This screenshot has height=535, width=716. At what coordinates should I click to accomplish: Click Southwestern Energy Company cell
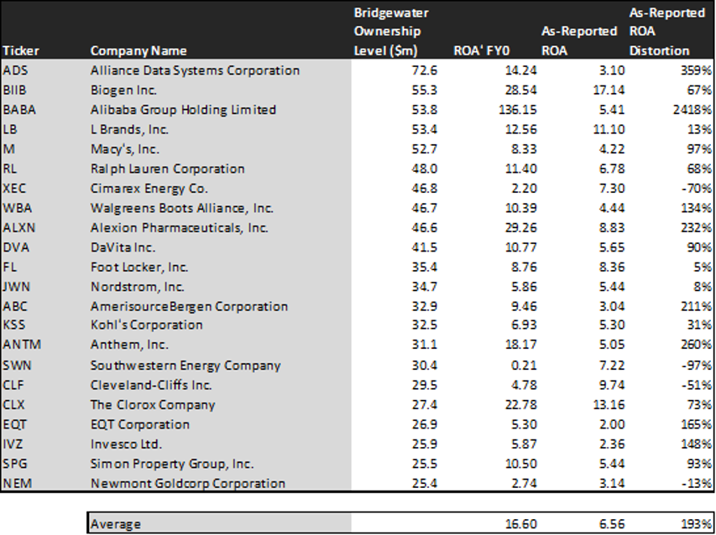click(x=186, y=366)
